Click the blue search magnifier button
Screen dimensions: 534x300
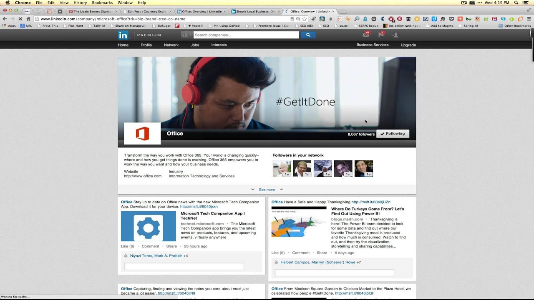[308, 35]
